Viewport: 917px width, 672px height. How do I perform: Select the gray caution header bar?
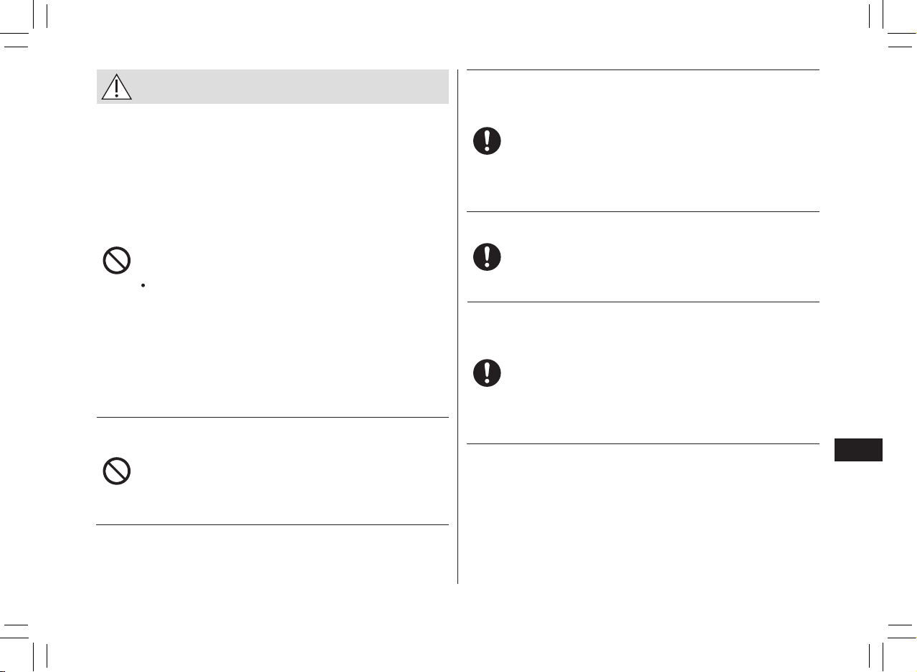point(272,87)
